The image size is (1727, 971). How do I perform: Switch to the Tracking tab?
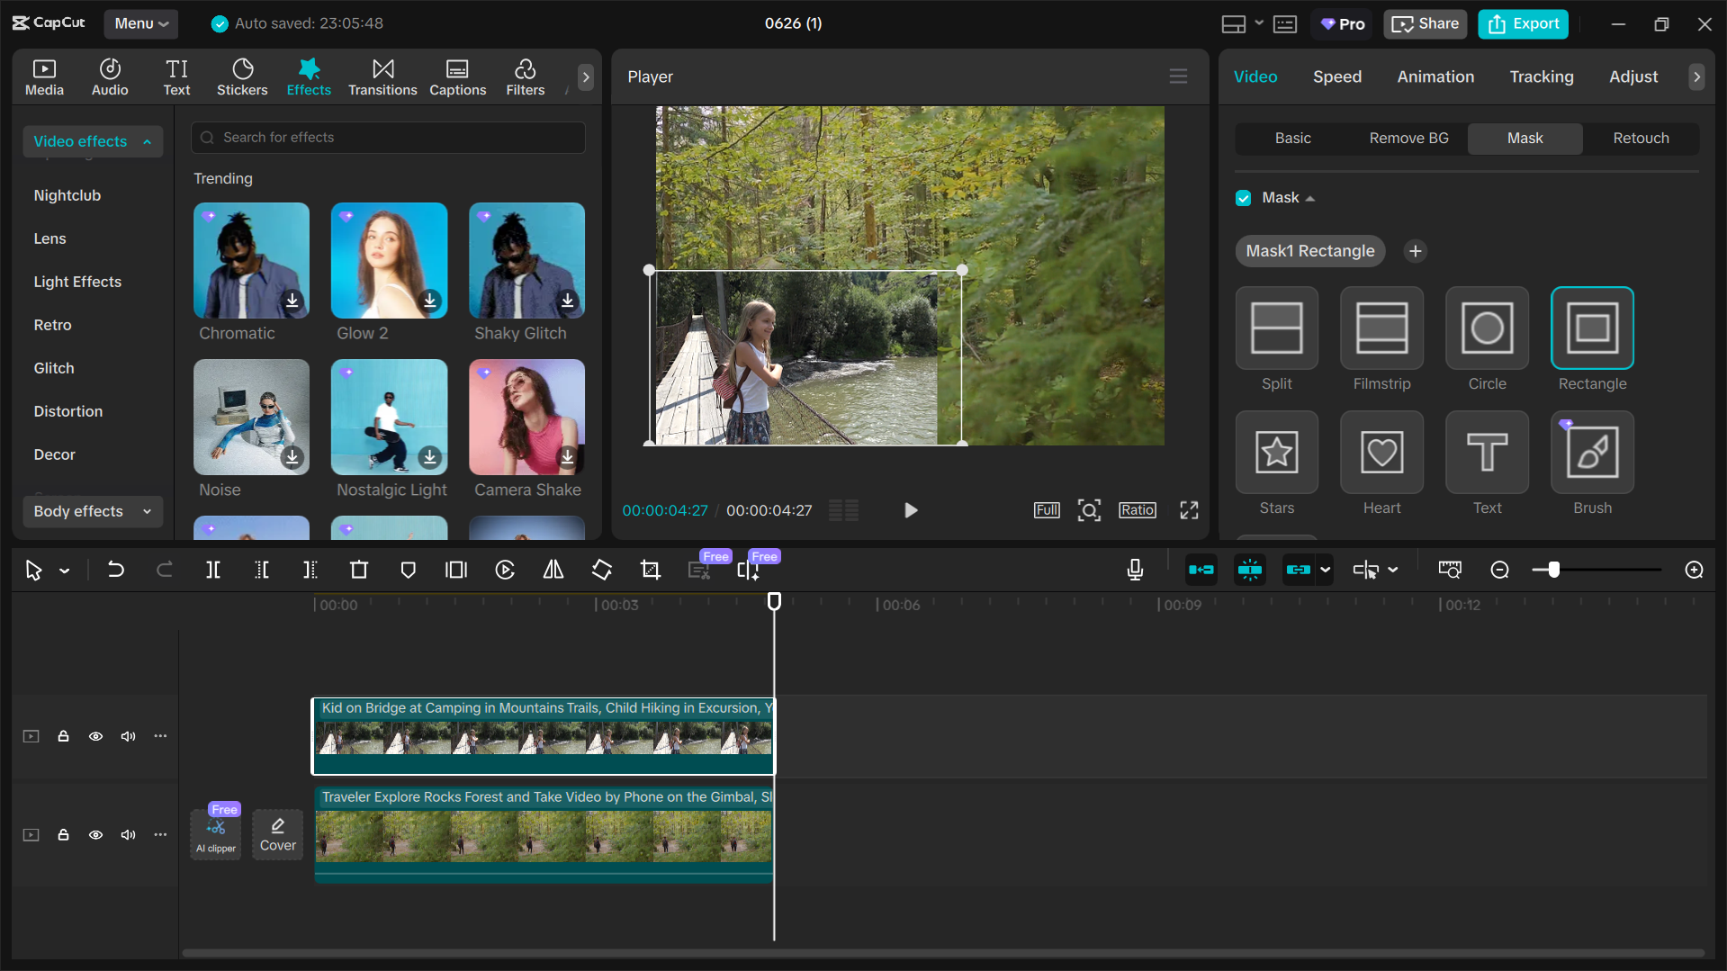click(x=1541, y=76)
